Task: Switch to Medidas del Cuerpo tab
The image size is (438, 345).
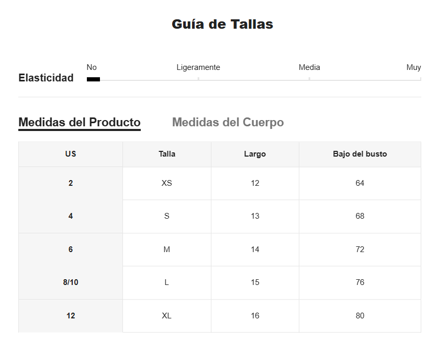Action: pos(228,123)
